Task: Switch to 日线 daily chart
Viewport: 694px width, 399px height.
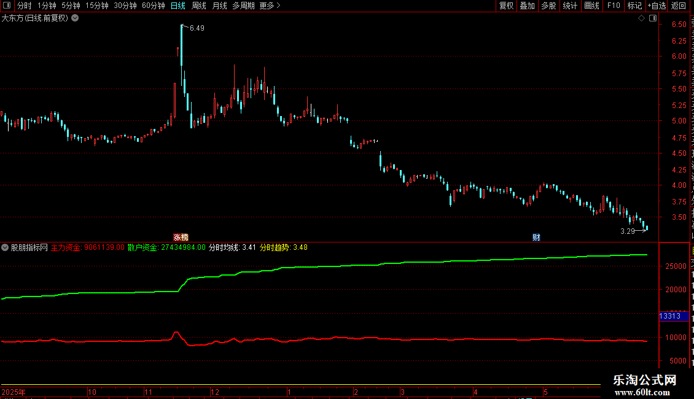Action: [x=178, y=6]
